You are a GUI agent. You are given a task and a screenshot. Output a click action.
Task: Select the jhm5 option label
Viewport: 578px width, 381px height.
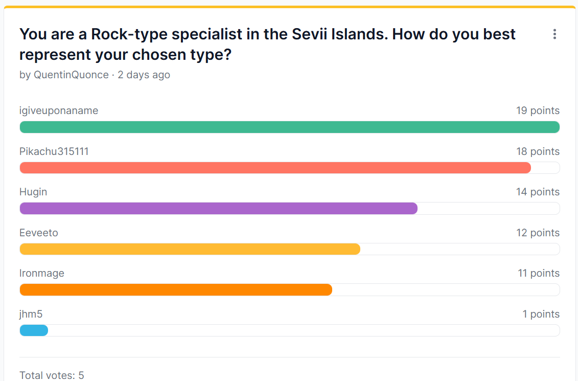point(31,314)
